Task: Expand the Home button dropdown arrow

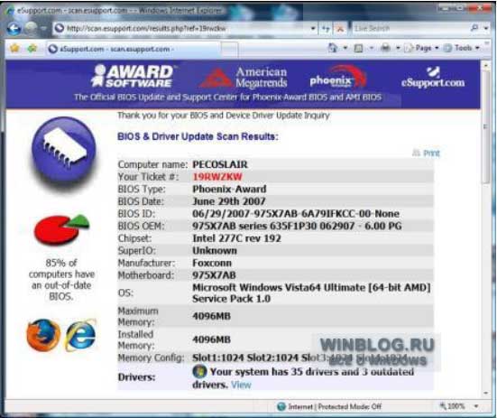Action: click(x=345, y=48)
